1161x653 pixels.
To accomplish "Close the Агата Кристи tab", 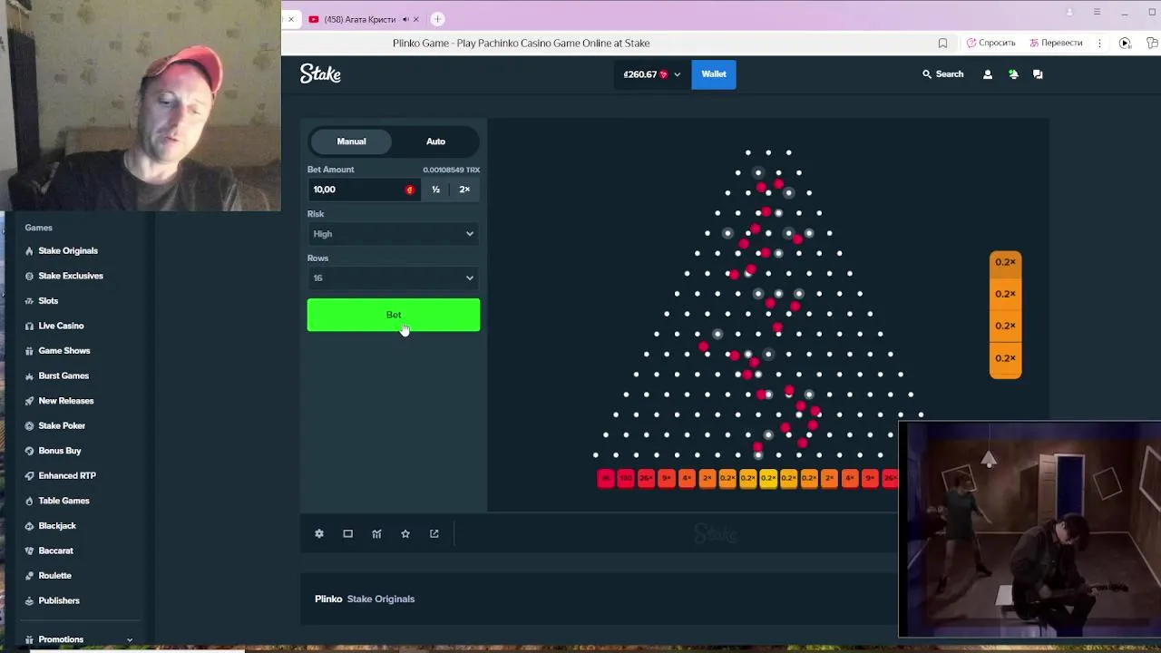I will coord(416,19).
